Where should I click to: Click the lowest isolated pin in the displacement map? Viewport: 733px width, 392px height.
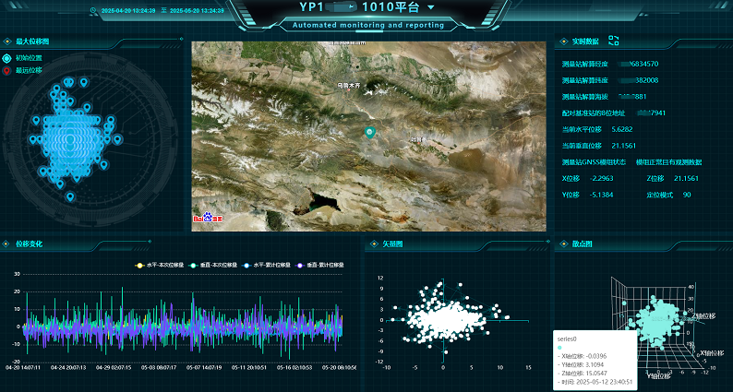click(70, 196)
